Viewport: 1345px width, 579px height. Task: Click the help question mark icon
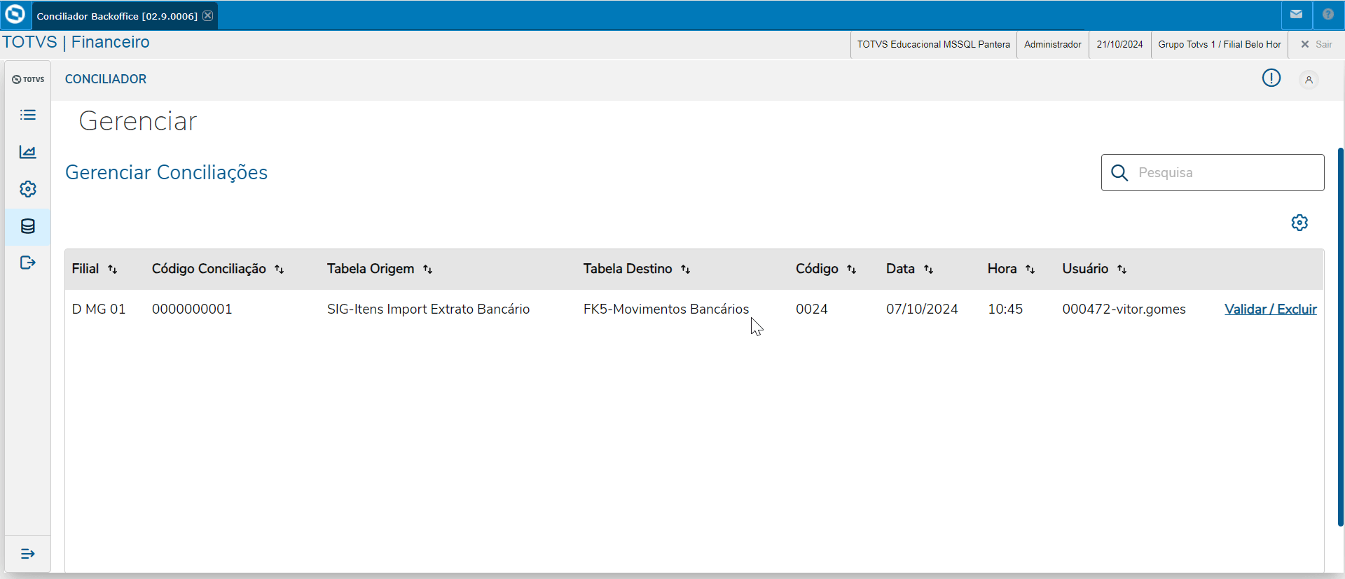pos(1327,15)
